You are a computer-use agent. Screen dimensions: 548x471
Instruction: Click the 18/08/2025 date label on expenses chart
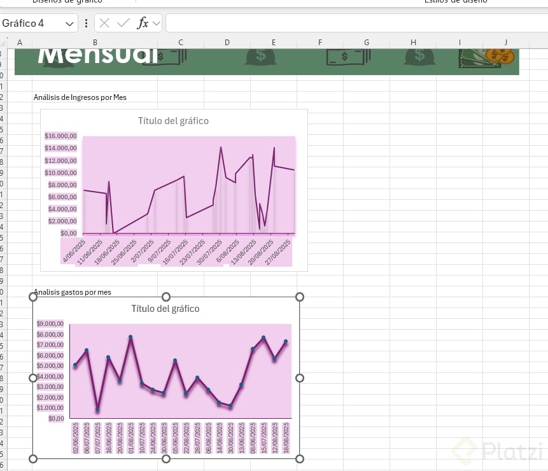[x=286, y=438]
